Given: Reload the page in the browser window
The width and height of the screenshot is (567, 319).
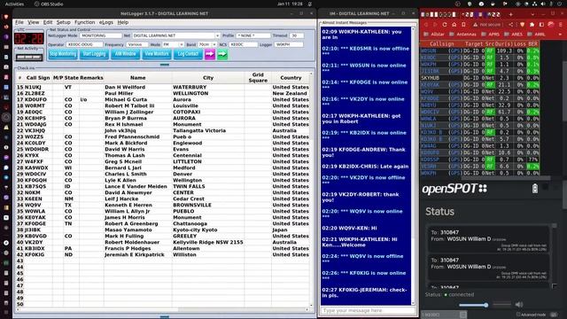Looking at the screenshot, I should click(445, 25).
